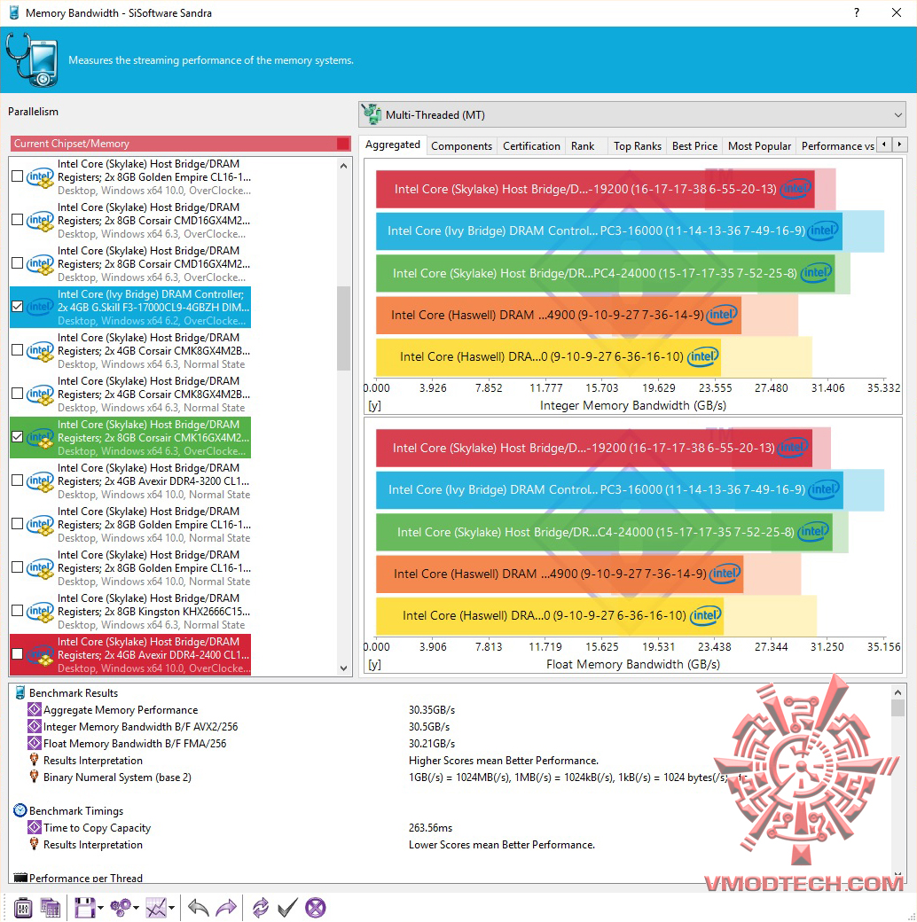Viewport: 917px width, 922px height.
Task: Click the results panel scroll-up arrow
Action: (x=897, y=692)
